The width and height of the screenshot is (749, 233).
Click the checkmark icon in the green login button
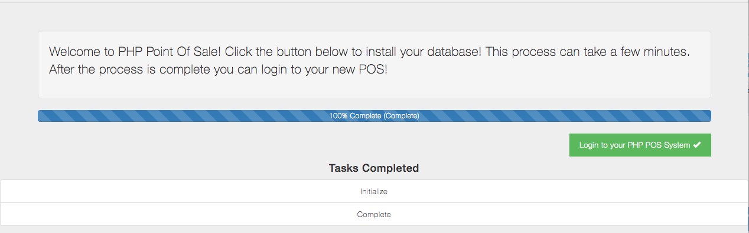pyautogui.click(x=697, y=145)
